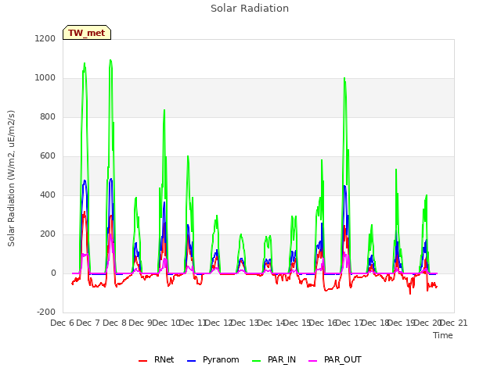The image size is (501, 375).
Task: Click the 1200 y-axis tick label
Action: point(45,38)
